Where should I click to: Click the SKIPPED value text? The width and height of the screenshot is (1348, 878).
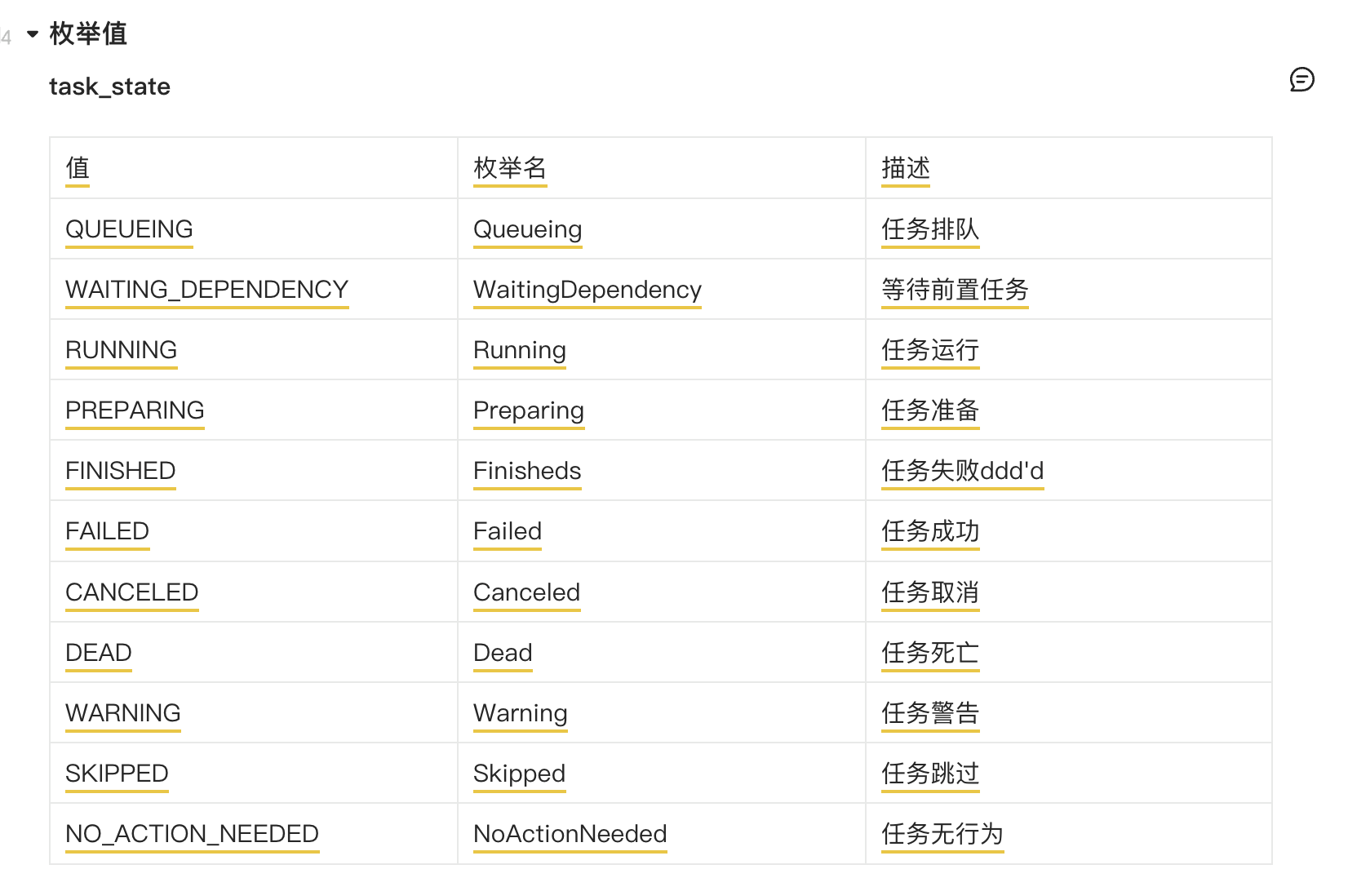click(x=117, y=774)
